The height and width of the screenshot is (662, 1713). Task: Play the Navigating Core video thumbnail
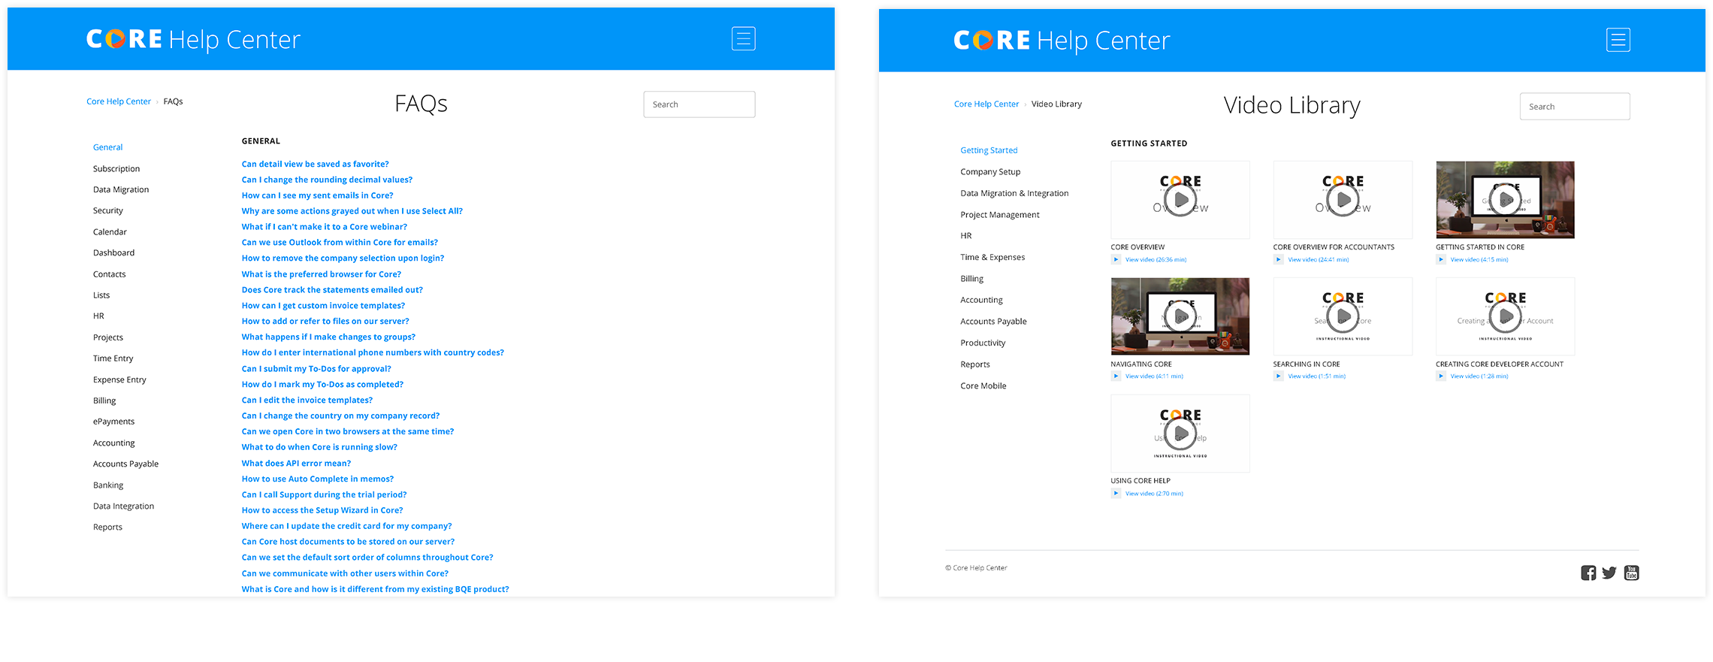1180,316
